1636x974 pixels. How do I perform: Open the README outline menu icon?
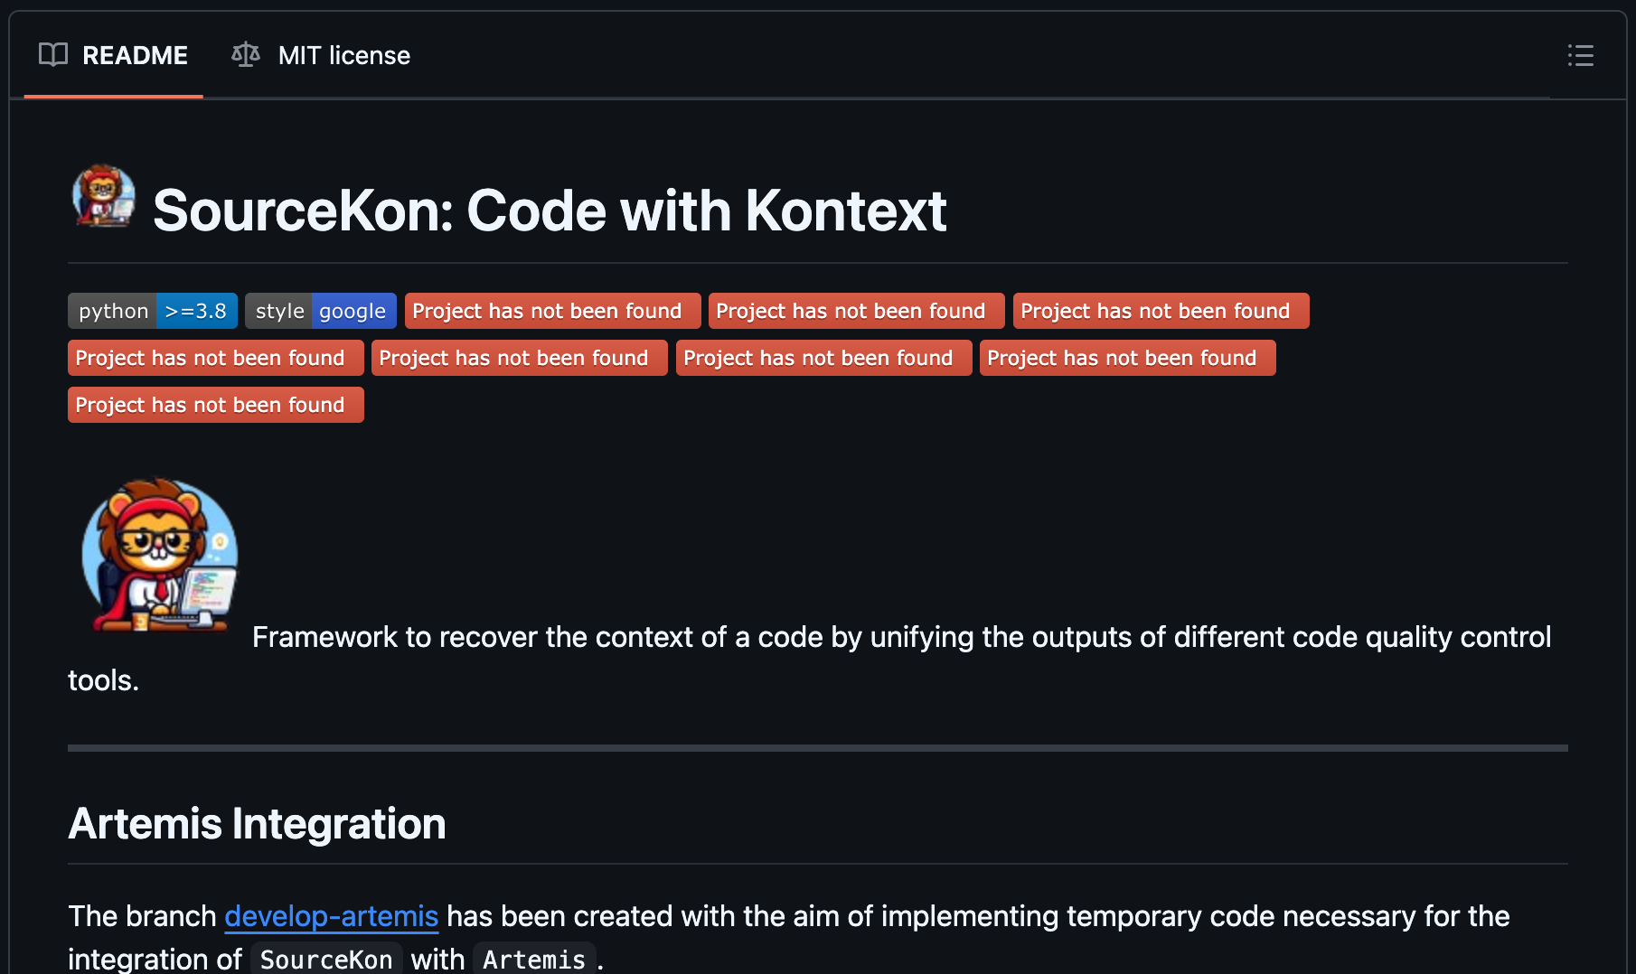[1580, 55]
